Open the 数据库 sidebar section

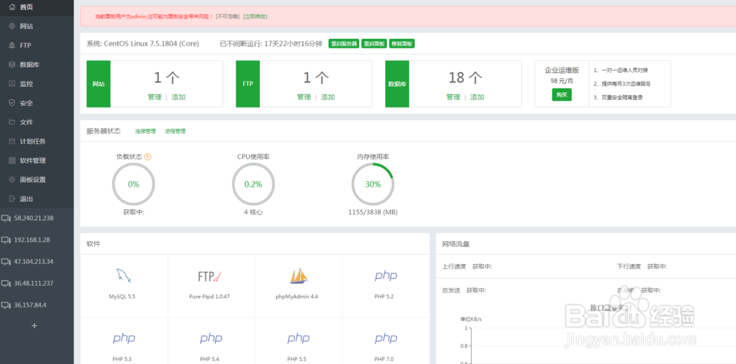(37, 65)
